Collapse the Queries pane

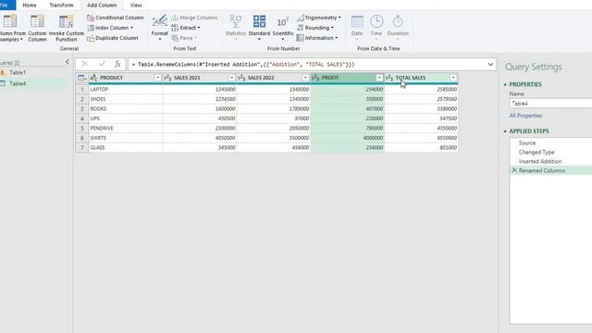68,62
